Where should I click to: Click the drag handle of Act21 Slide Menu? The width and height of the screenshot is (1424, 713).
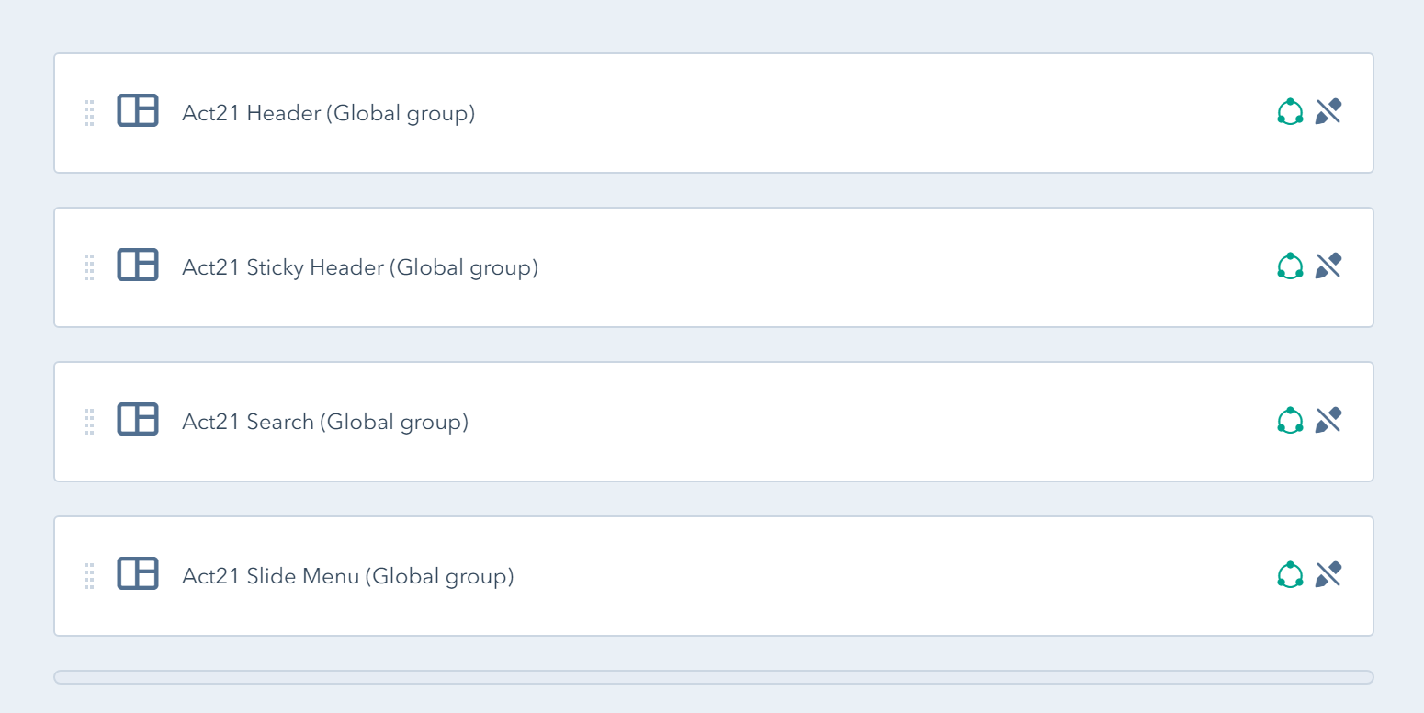89,576
